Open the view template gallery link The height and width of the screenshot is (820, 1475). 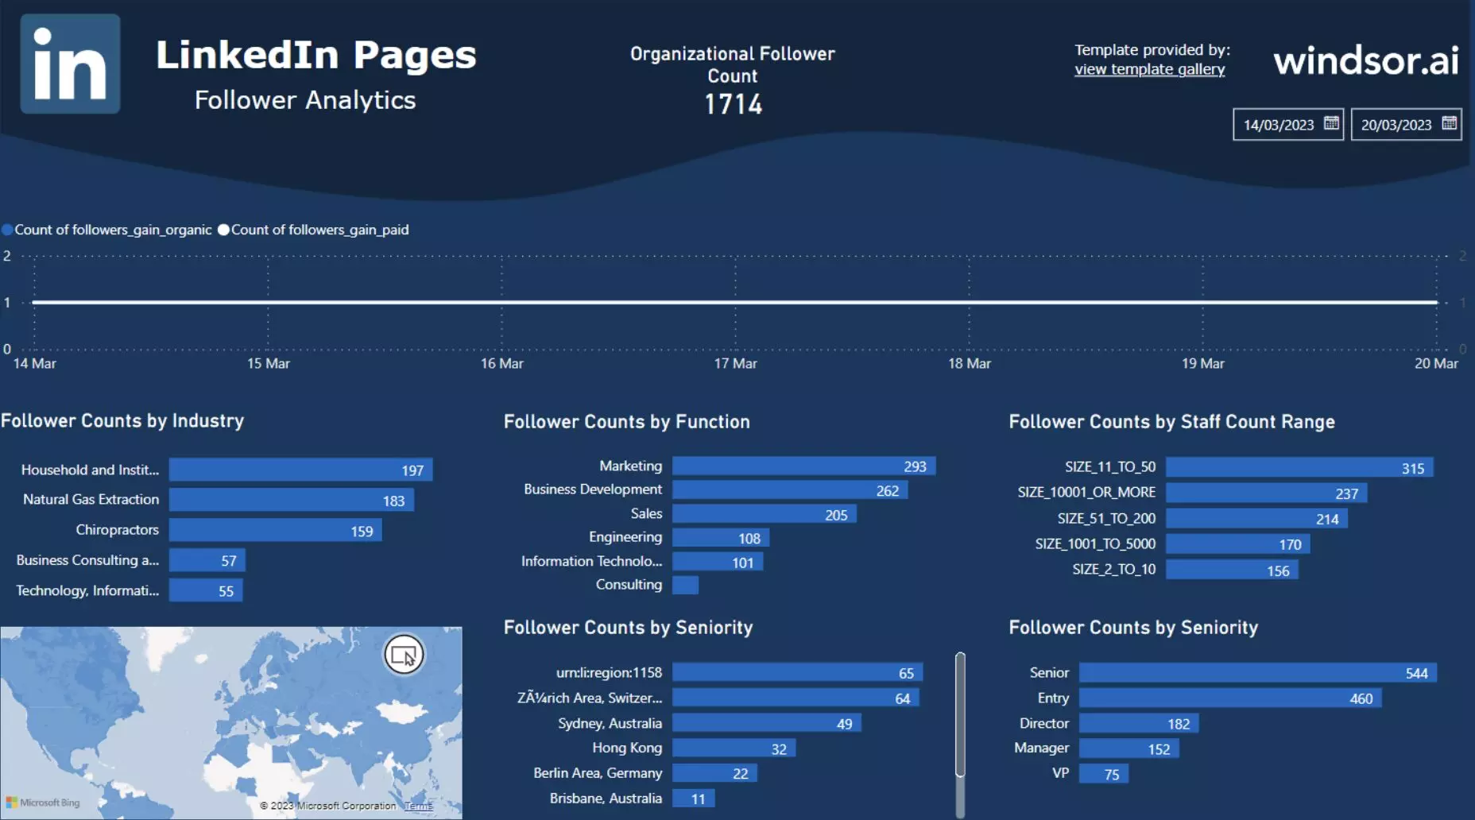point(1150,69)
